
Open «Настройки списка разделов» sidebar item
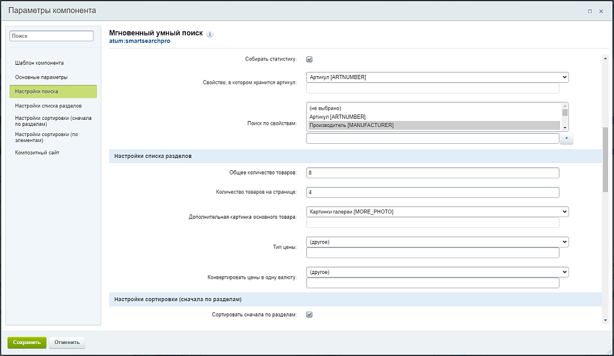49,105
